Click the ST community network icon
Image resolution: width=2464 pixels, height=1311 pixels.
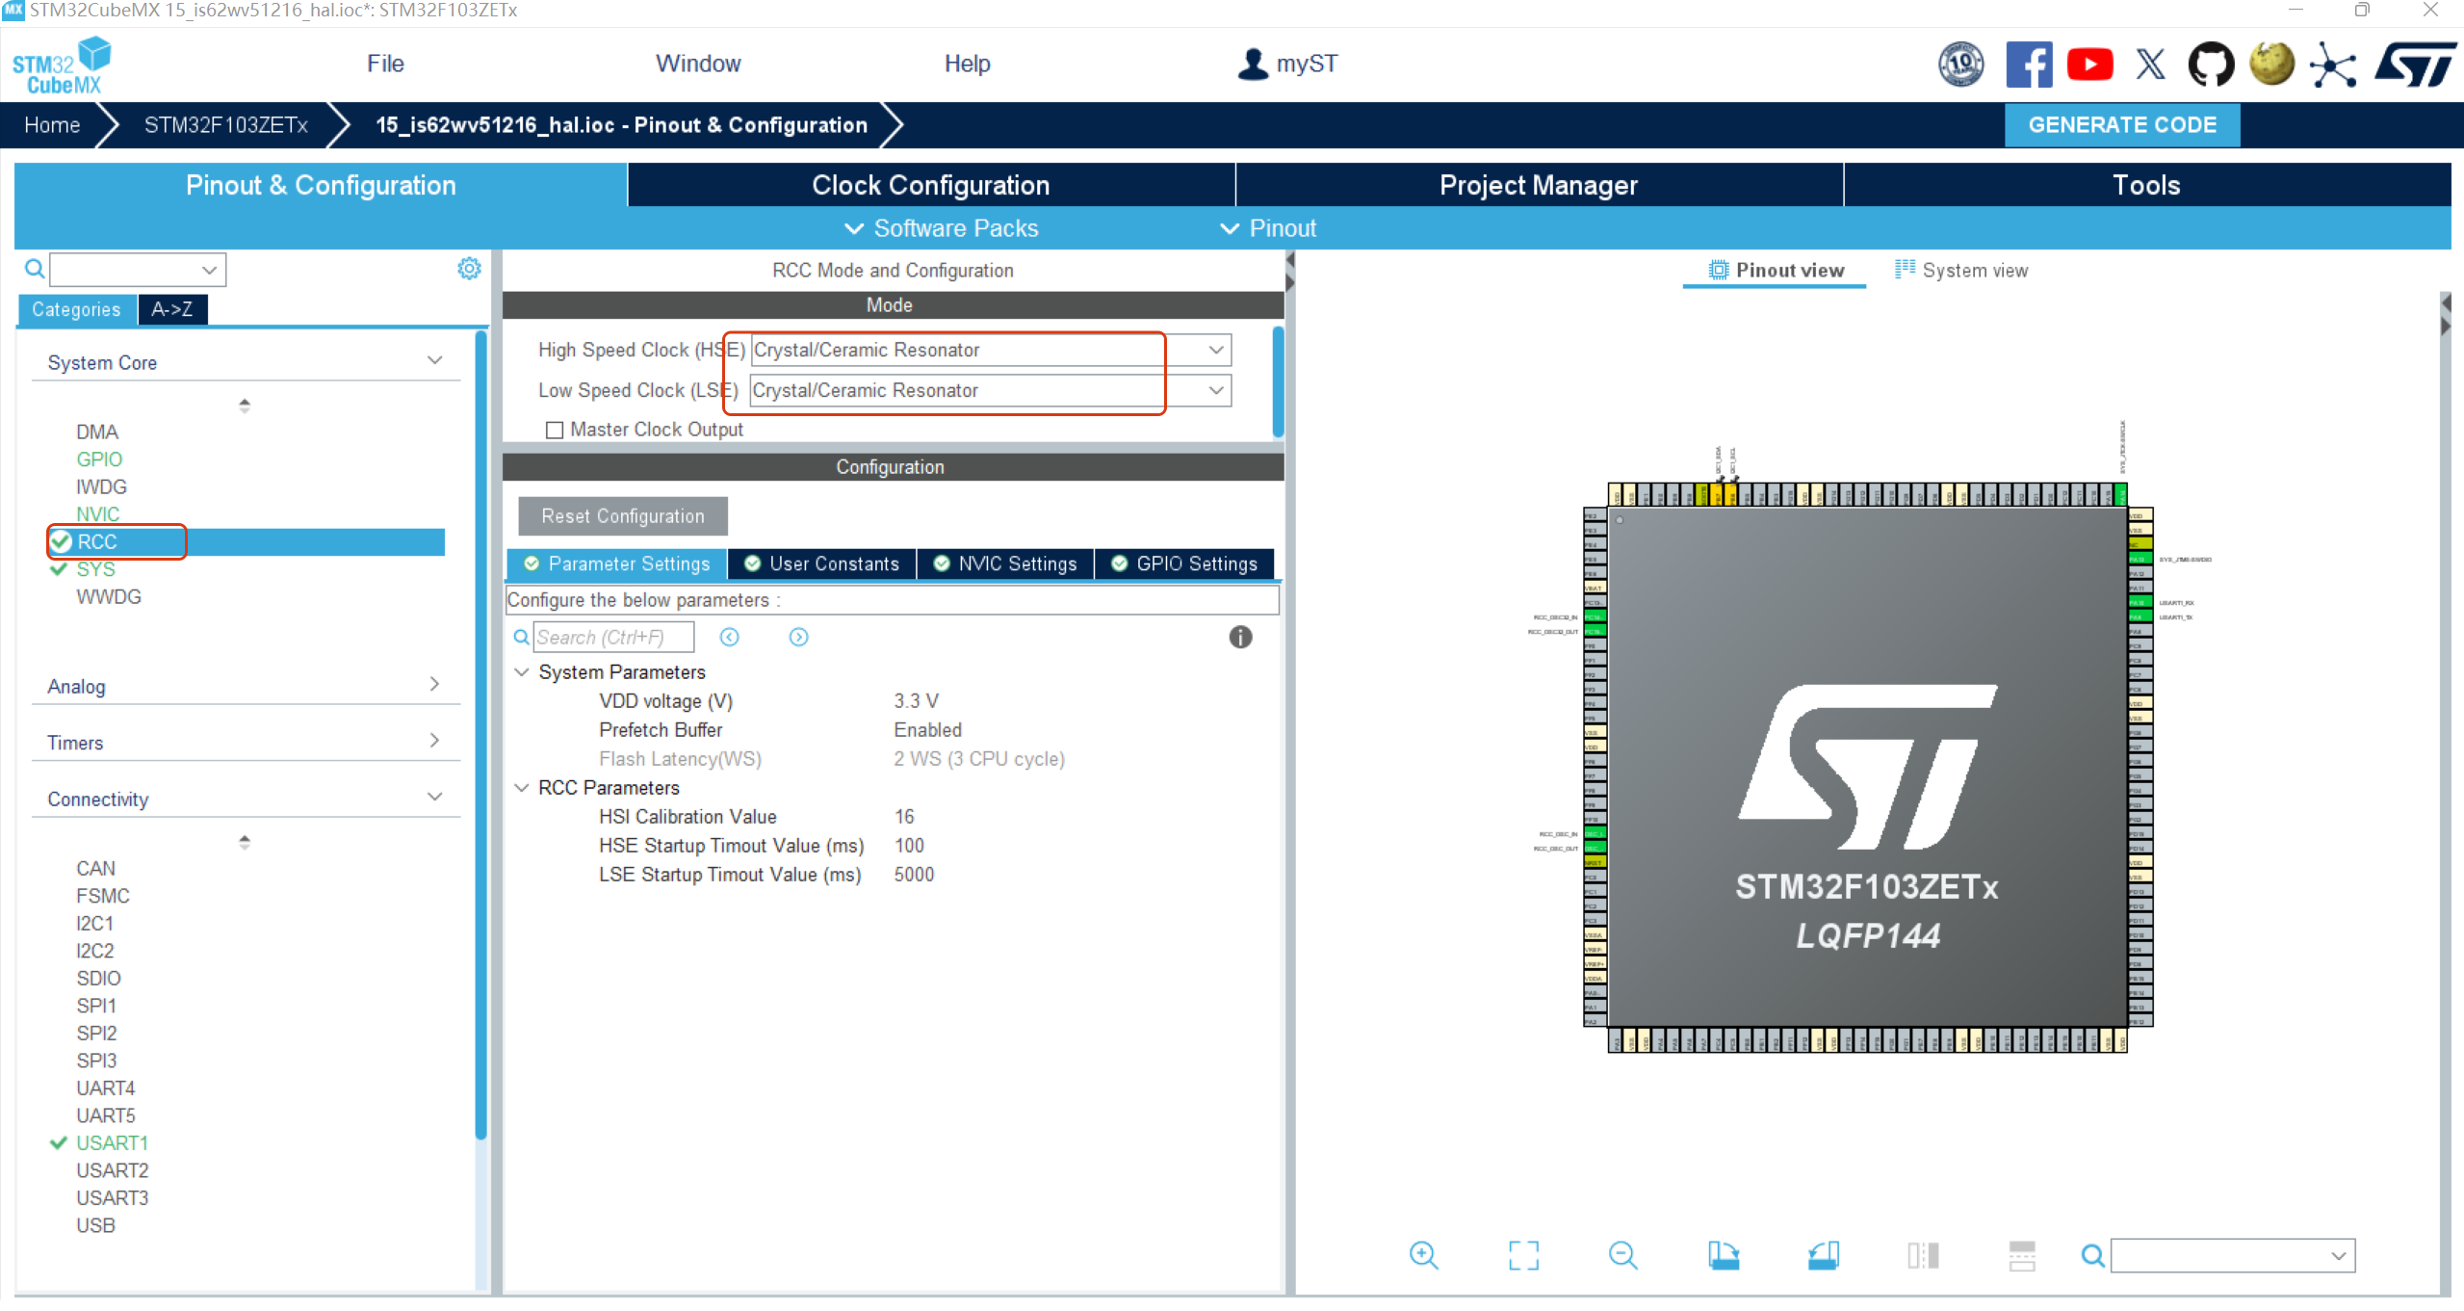pyautogui.click(x=2332, y=65)
